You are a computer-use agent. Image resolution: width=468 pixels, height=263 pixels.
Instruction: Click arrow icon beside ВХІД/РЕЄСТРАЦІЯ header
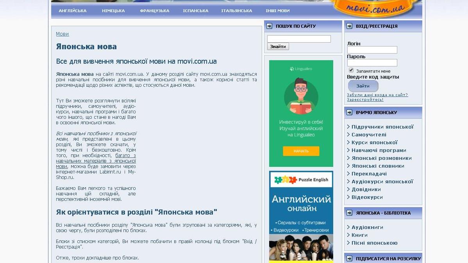coord(349,26)
